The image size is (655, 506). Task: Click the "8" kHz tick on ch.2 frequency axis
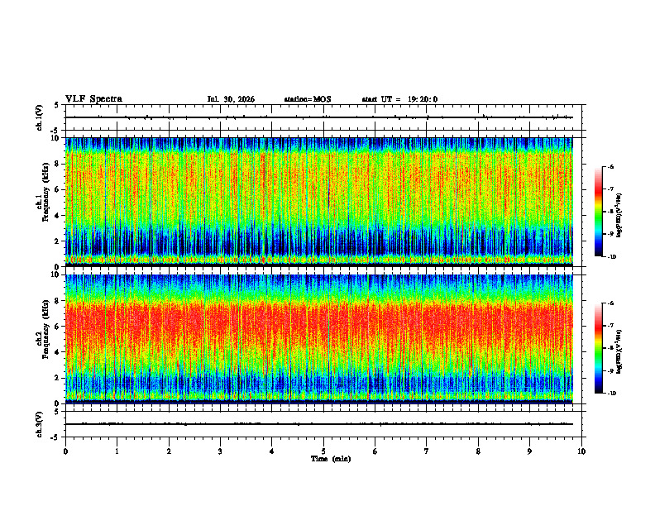[x=58, y=301]
